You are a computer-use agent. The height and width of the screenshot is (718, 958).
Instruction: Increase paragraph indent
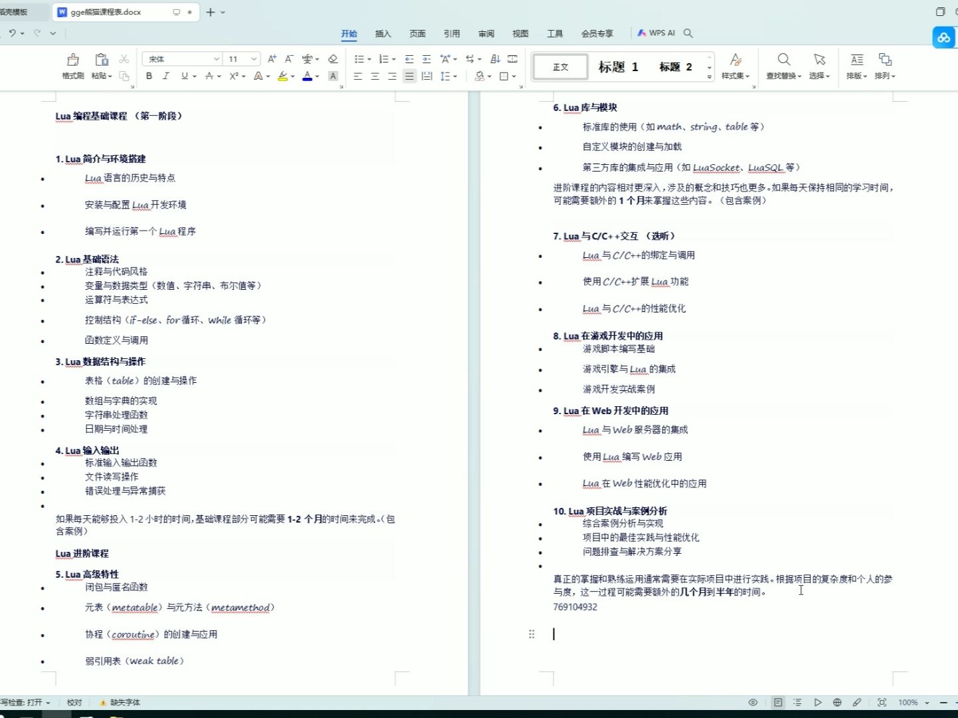click(x=426, y=59)
